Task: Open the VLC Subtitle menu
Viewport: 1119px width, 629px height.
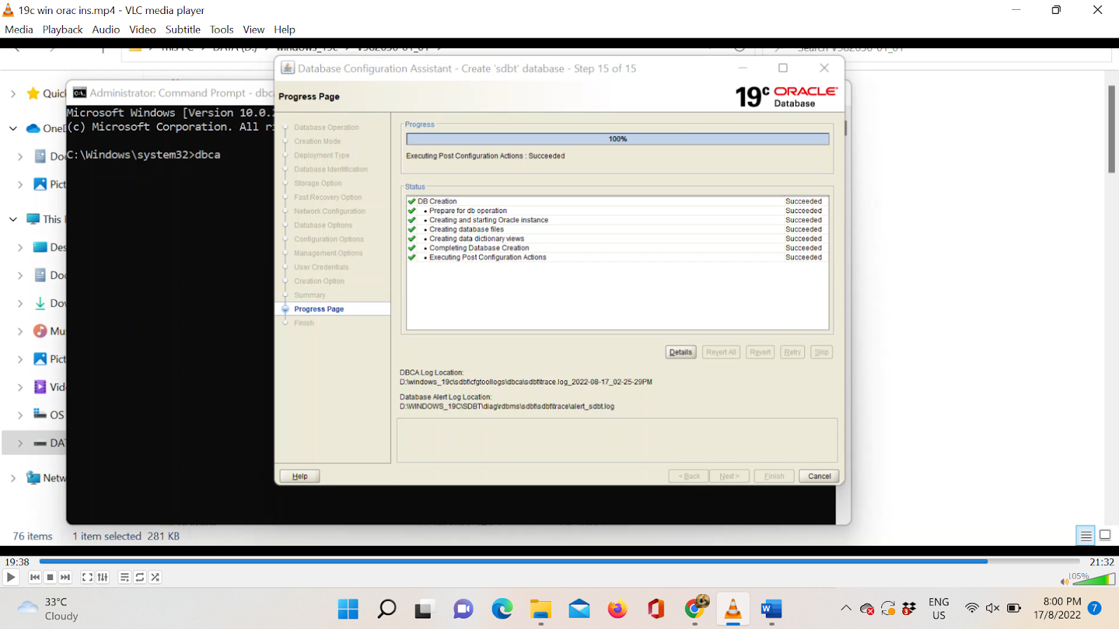Action: [183, 29]
